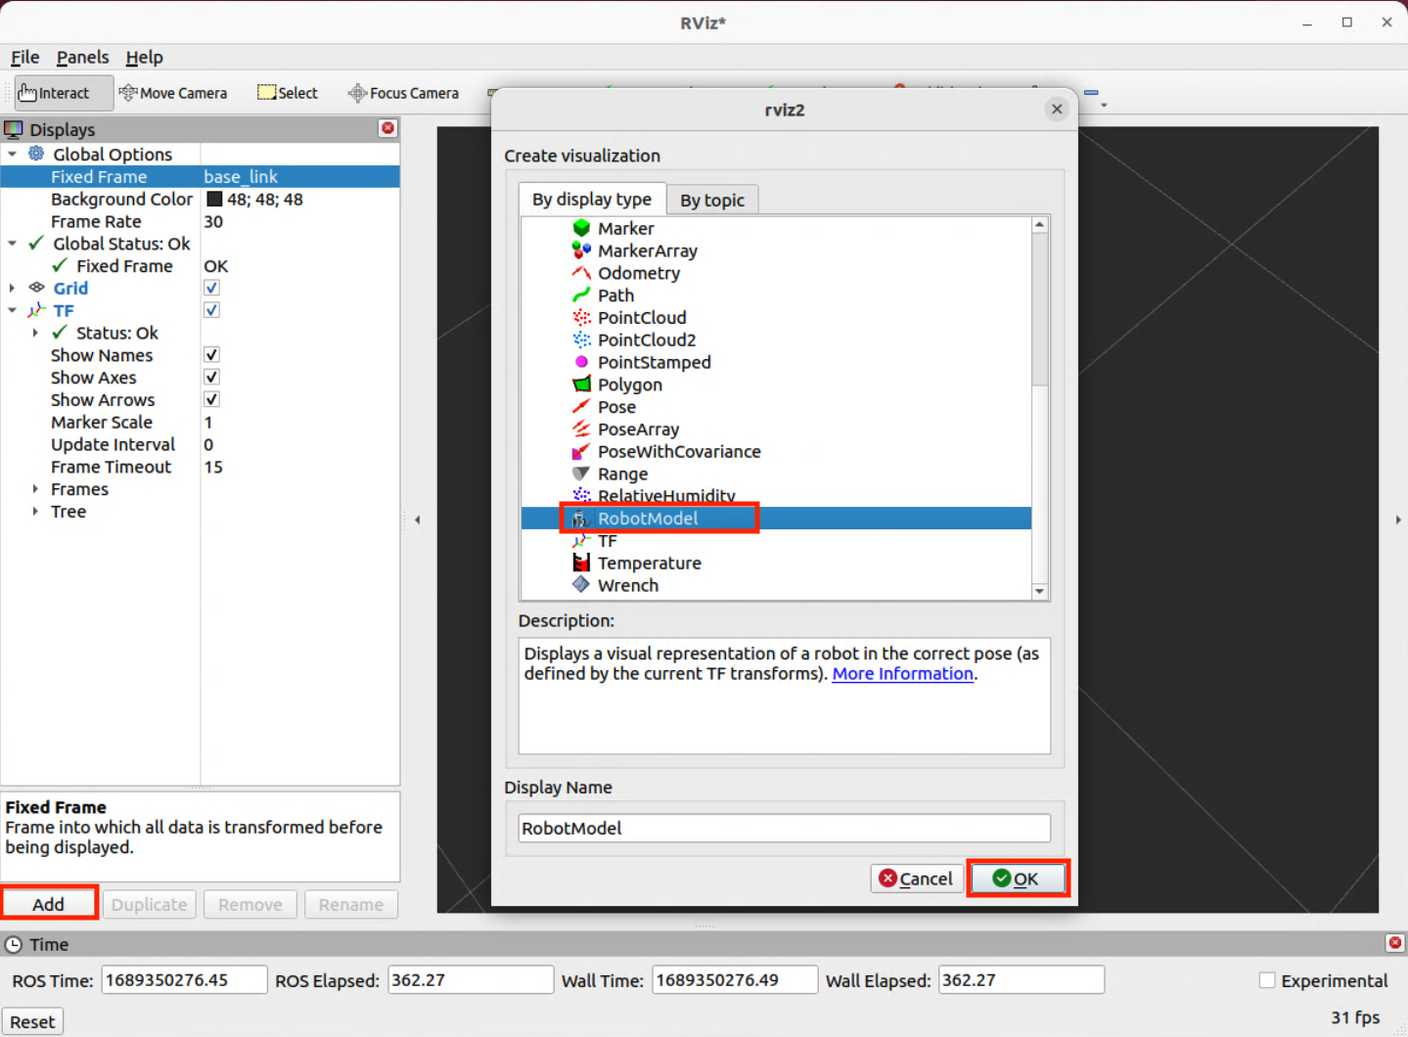This screenshot has width=1408, height=1037.
Task: Pick the PoseArray icon
Action: pos(581,429)
